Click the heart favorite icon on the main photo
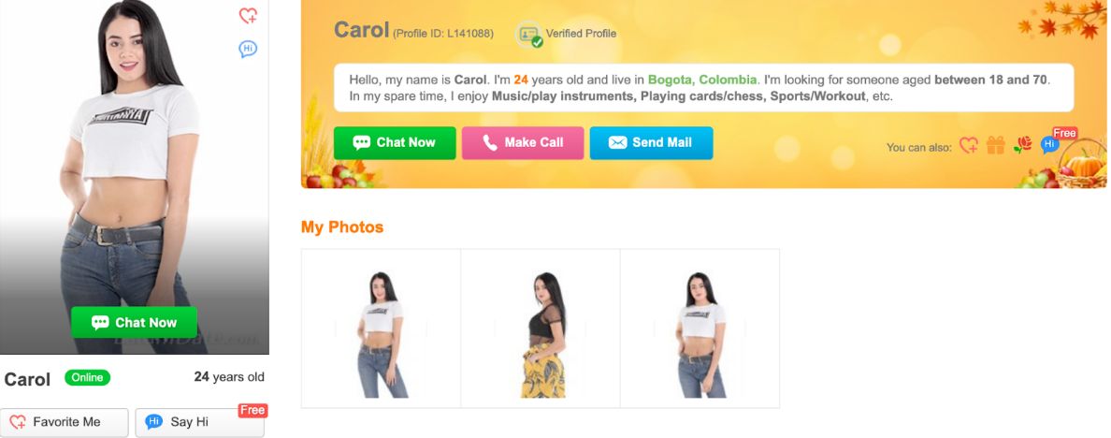Image resolution: width=1111 pixels, height=438 pixels. pos(248,16)
